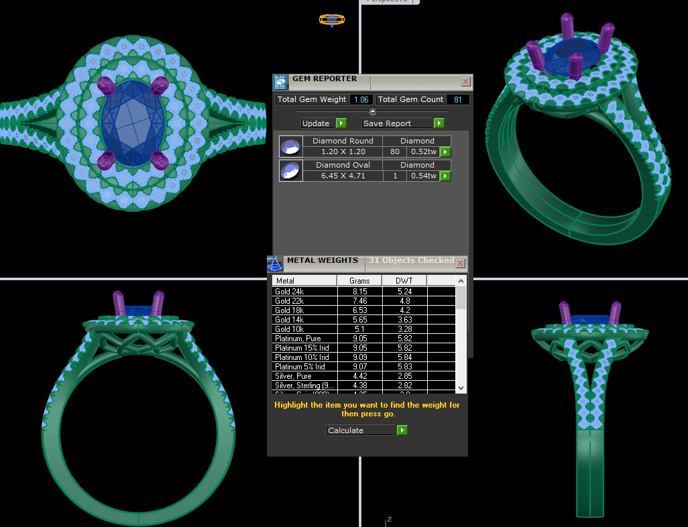Click the Calculate button

[x=367, y=430]
